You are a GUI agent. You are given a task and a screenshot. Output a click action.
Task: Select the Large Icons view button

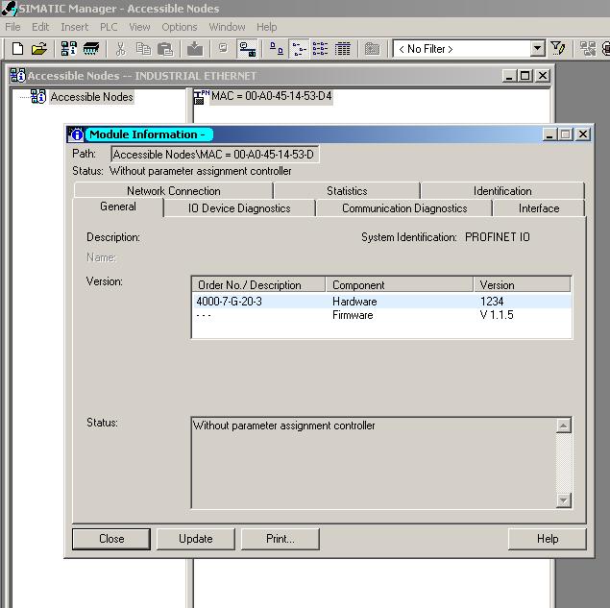(276, 49)
